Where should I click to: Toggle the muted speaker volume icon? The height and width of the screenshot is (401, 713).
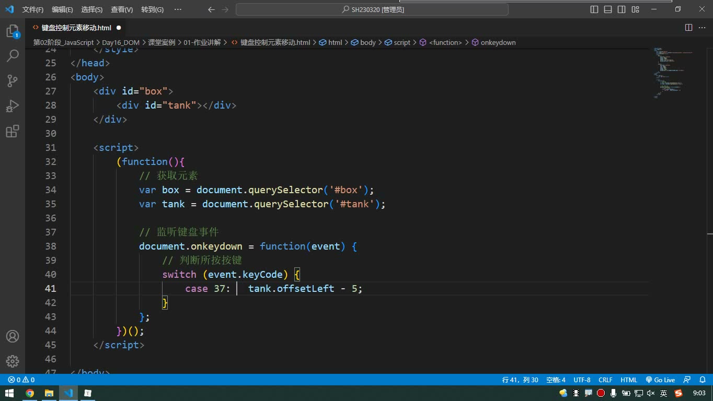point(651,393)
